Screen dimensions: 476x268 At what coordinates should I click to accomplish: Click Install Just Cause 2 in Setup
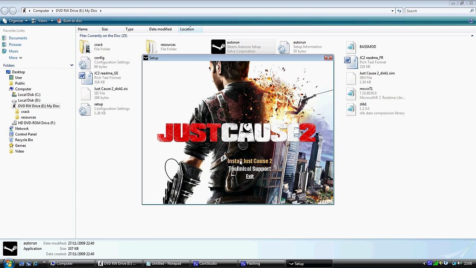pyautogui.click(x=250, y=161)
